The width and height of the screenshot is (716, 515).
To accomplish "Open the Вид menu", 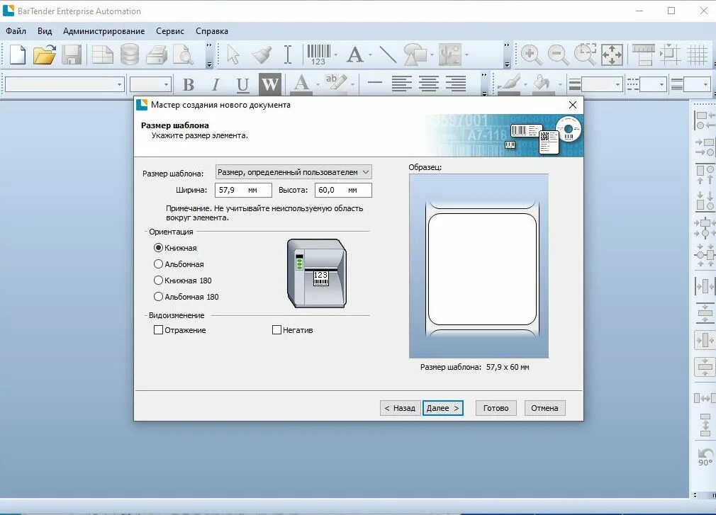I will [x=45, y=31].
